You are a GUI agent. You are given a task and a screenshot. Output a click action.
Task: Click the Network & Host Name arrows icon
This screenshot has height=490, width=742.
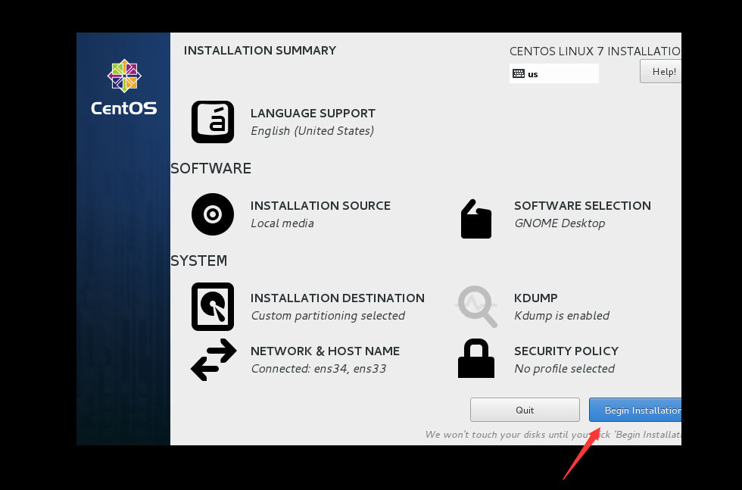point(214,359)
